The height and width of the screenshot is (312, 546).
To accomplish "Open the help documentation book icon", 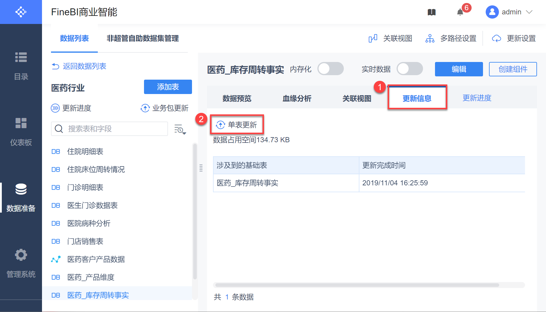I will click(x=432, y=12).
